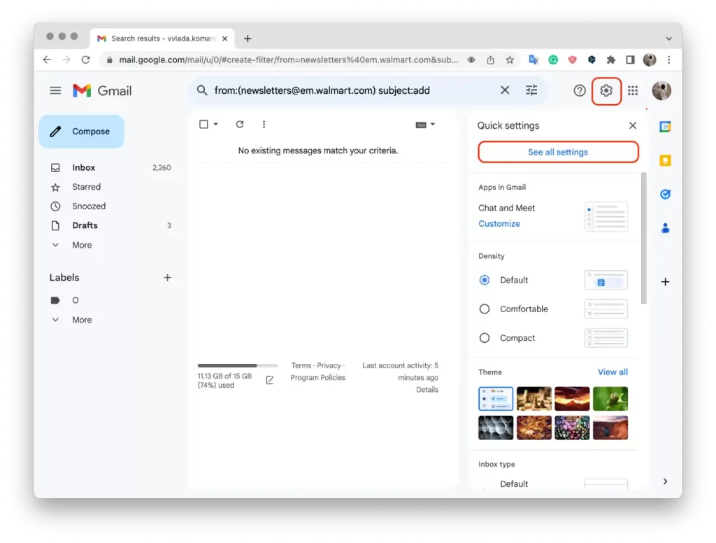This screenshot has width=716, height=543.
Task: Open storage management link icon
Action: point(269,380)
